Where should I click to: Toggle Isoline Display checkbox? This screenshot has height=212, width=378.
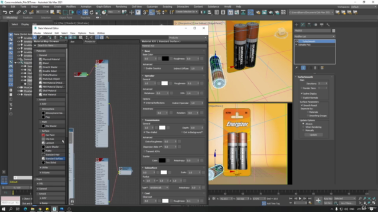[x=302, y=94]
